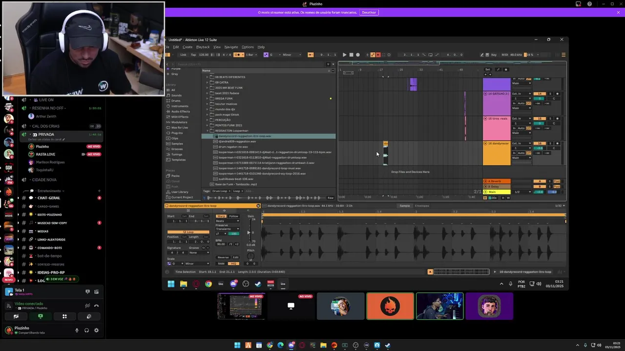Click the Set locator button
The image size is (625, 351).
point(487,70)
